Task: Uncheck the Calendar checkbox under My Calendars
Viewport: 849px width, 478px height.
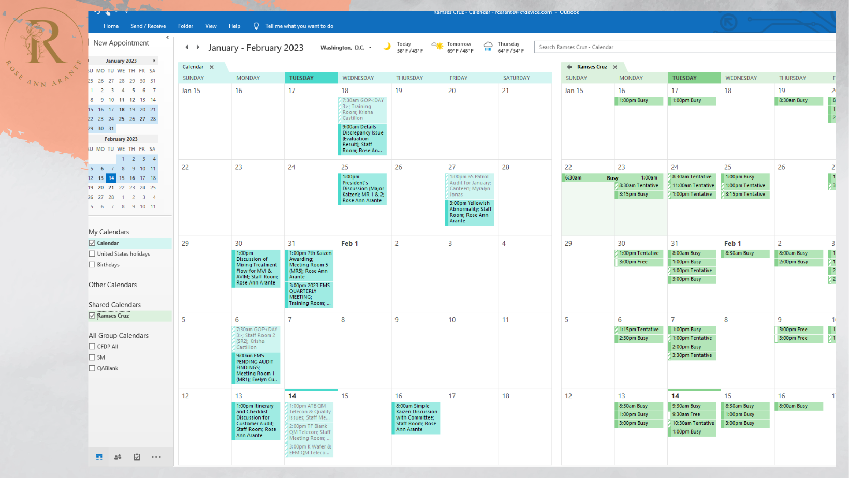Action: click(x=92, y=243)
